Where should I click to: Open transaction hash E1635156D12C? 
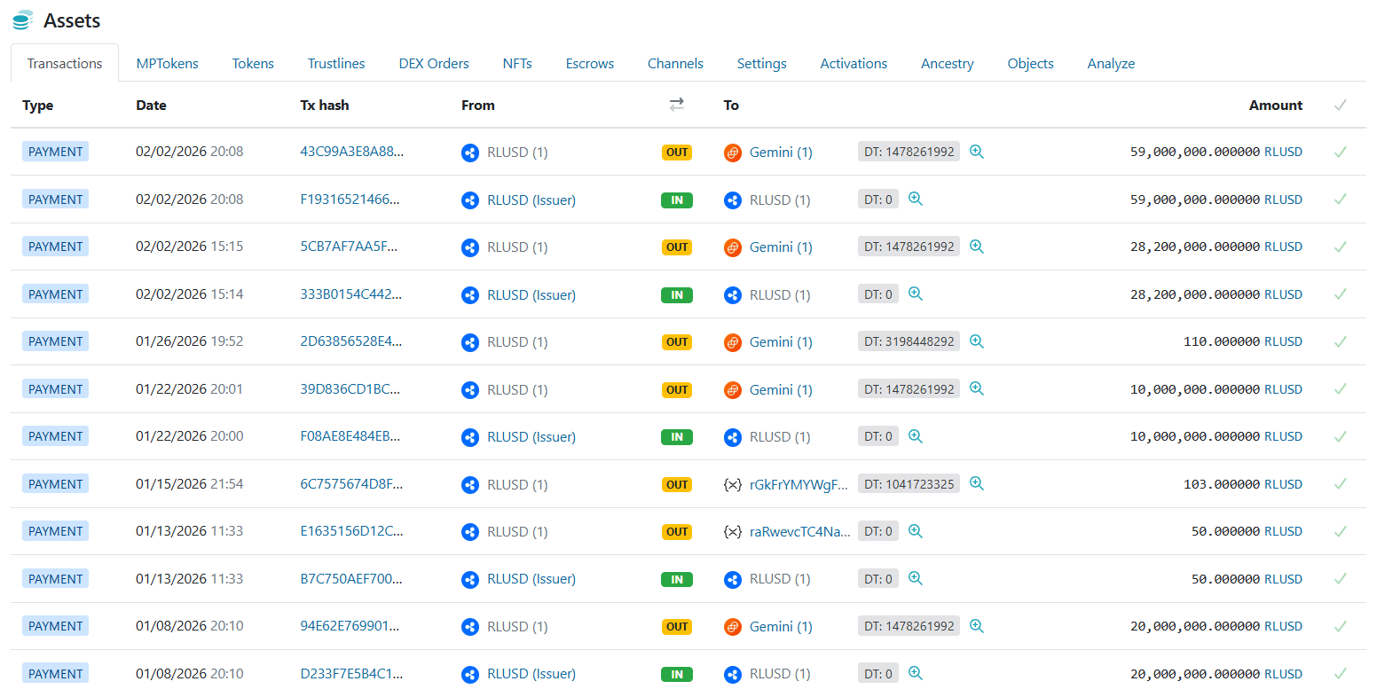pyautogui.click(x=351, y=531)
